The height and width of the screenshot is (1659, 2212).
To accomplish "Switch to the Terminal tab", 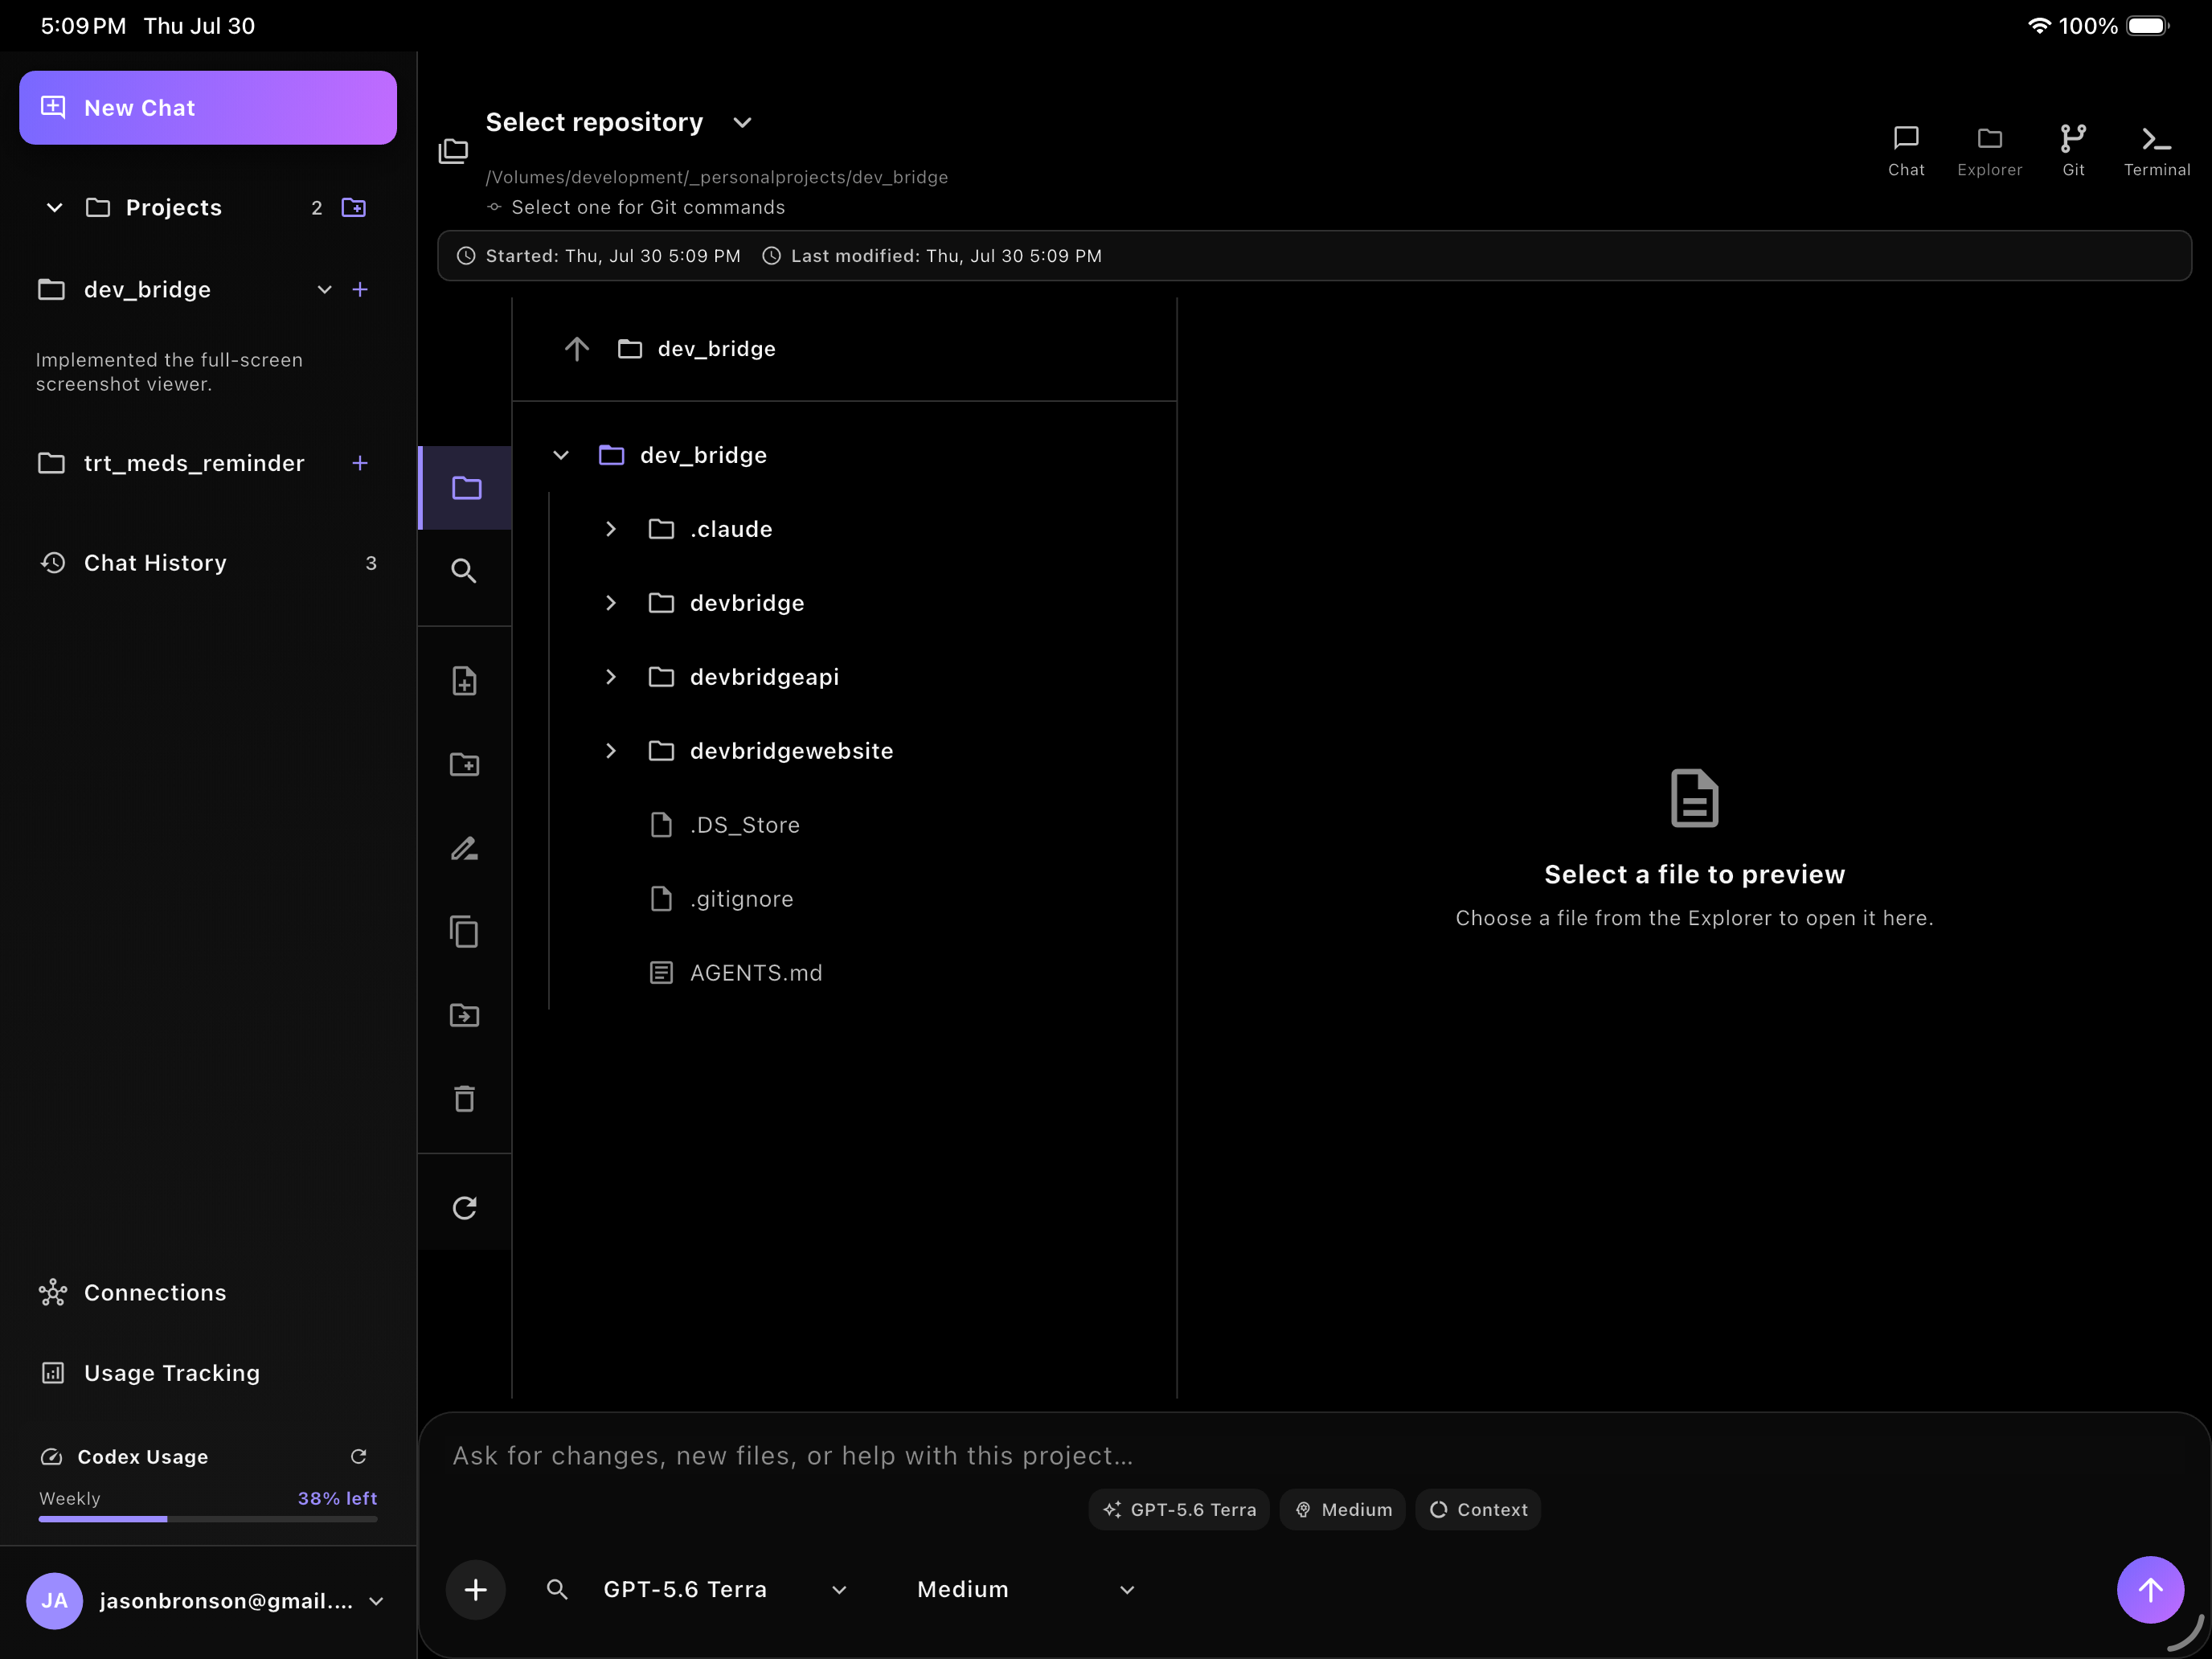I will [x=2157, y=151].
